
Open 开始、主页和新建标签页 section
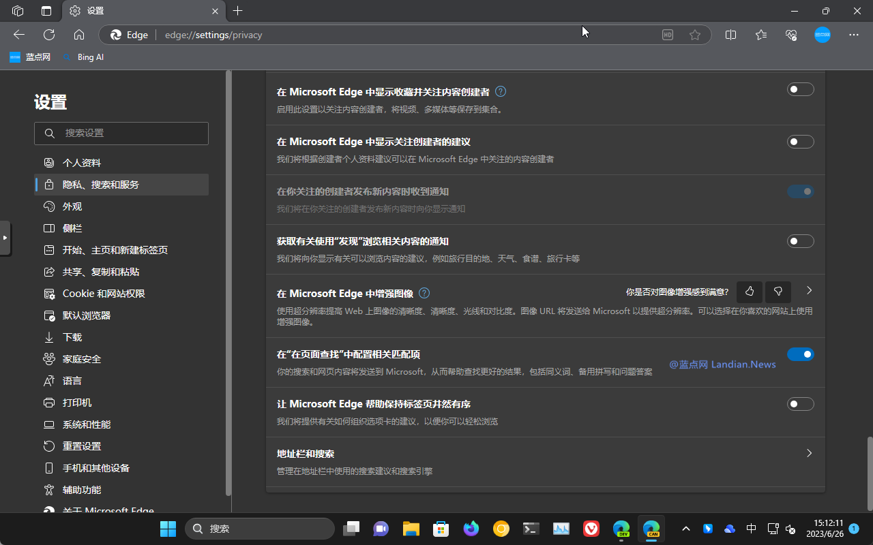pos(121,250)
